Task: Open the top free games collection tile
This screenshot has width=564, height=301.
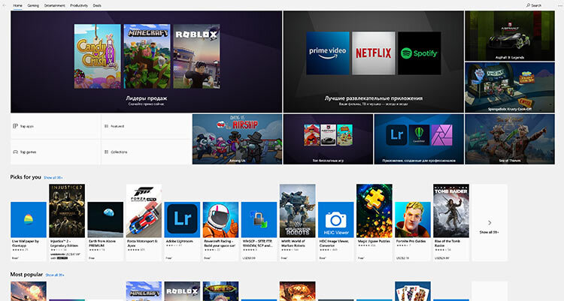Action: tap(328, 140)
